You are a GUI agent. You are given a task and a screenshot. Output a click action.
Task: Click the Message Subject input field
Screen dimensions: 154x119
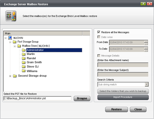(123, 74)
